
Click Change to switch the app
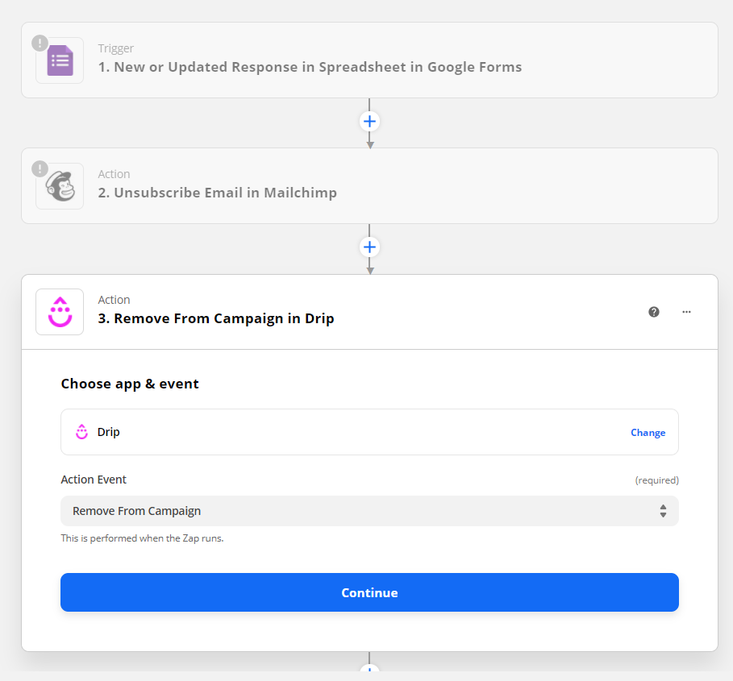[648, 433]
